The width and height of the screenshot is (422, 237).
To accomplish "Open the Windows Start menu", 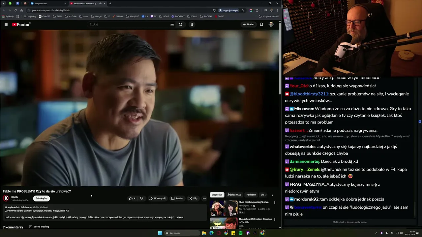I will (160, 233).
